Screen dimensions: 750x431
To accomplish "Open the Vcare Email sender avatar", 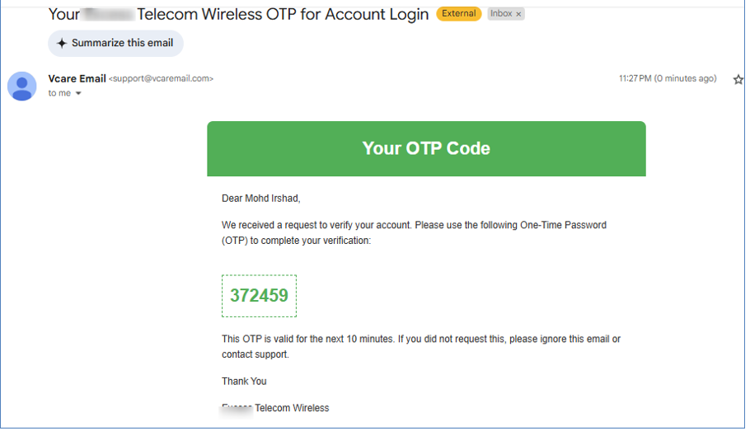I will 22,86.
